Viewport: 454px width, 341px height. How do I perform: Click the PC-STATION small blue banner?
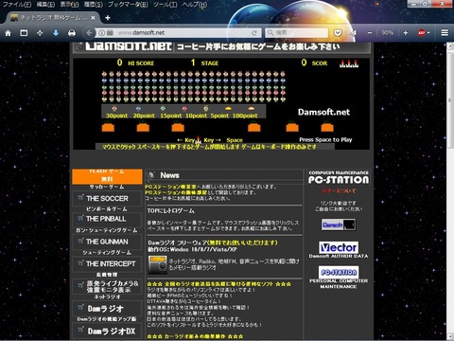tap(339, 272)
